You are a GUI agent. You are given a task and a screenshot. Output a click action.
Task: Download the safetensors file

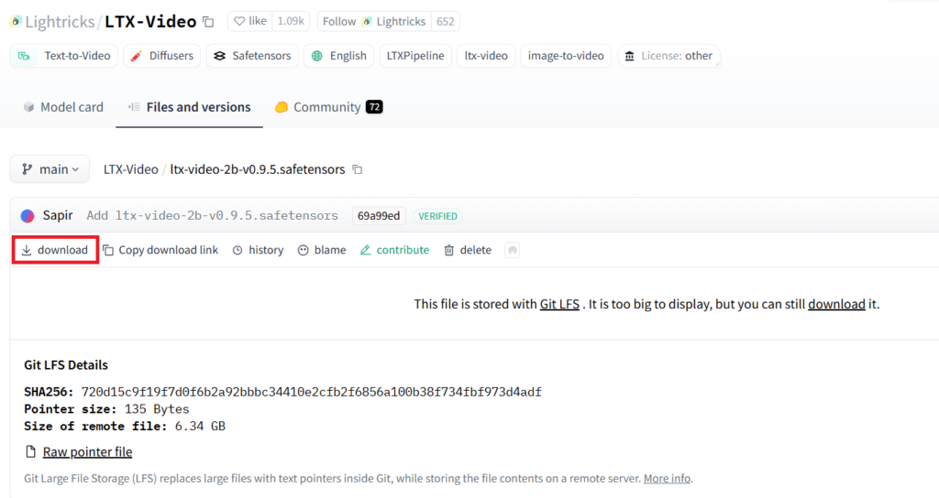pyautogui.click(x=55, y=250)
